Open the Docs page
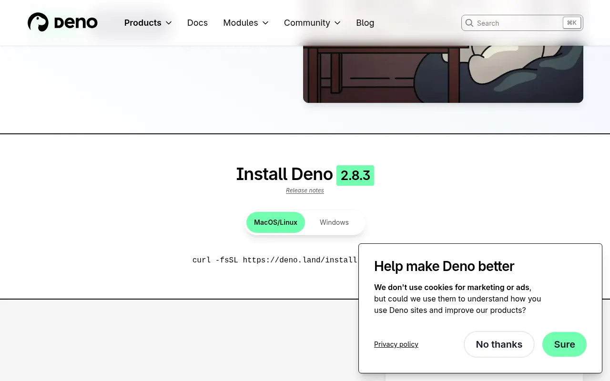The width and height of the screenshot is (610, 381). click(197, 23)
